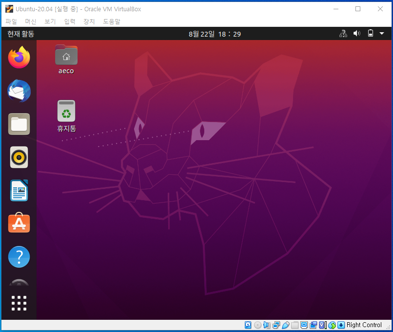Image resolution: width=393 pixels, height=332 pixels.
Task: Click the network status icon in top bar
Action: click(x=343, y=33)
